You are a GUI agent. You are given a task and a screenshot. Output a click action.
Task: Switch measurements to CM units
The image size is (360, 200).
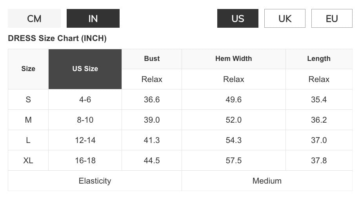(x=34, y=18)
